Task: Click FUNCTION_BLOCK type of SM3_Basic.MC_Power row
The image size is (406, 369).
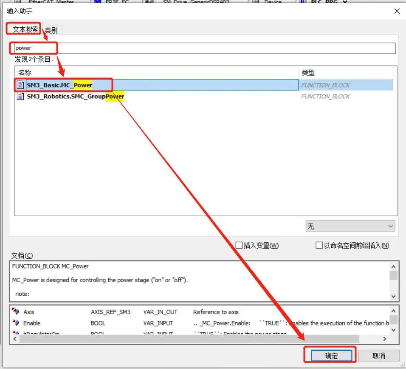Action: pyautogui.click(x=325, y=85)
